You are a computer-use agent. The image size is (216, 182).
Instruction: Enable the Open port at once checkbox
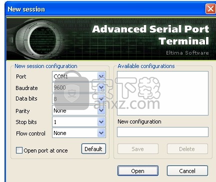tap(19, 150)
